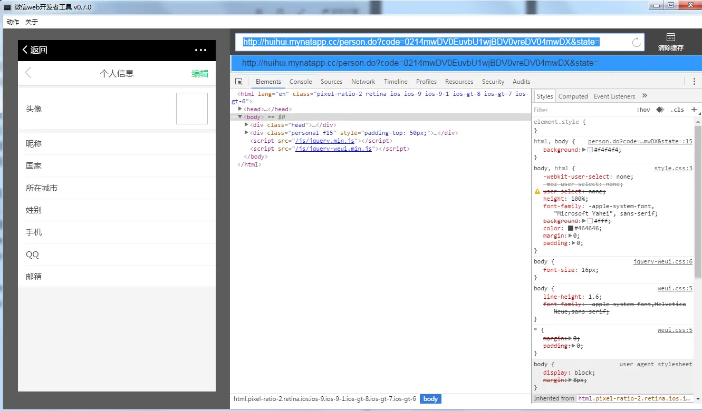Tap the 返回 back arrow in black bar
This screenshot has height=411, width=702.
(25, 50)
